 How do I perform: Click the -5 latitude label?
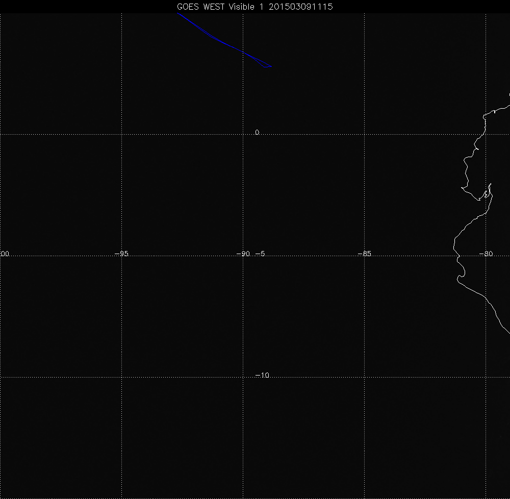260,254
